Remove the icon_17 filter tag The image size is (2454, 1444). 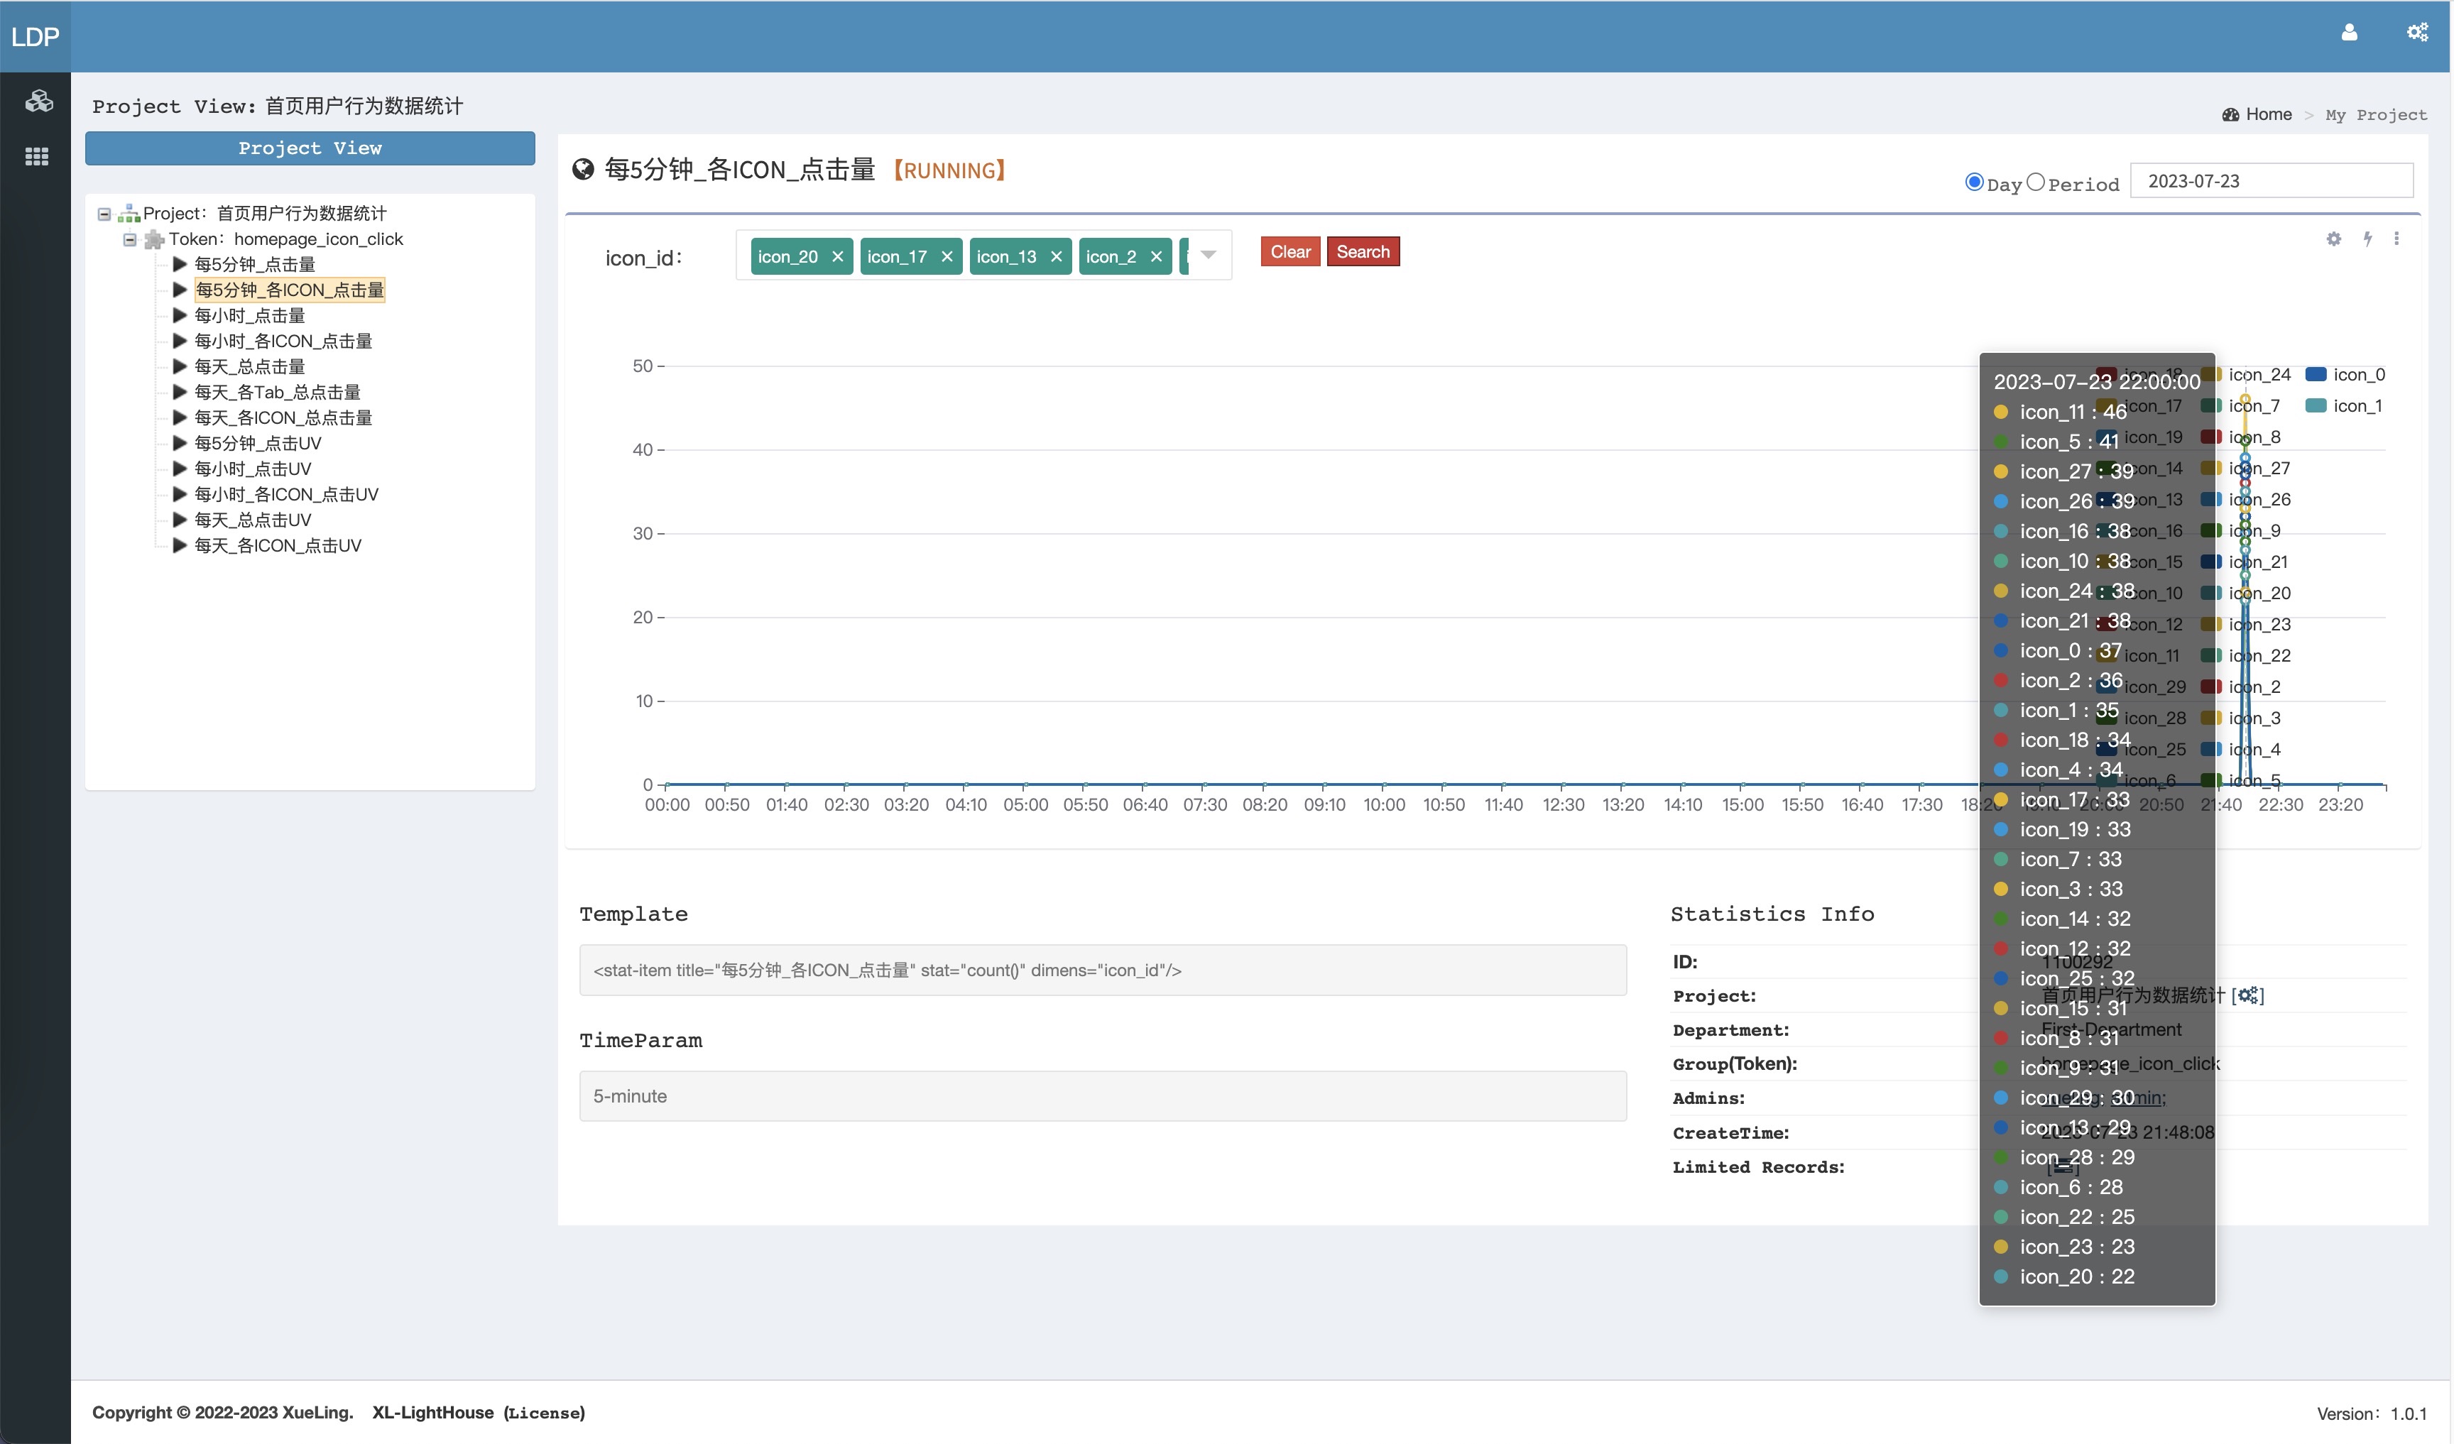(947, 257)
